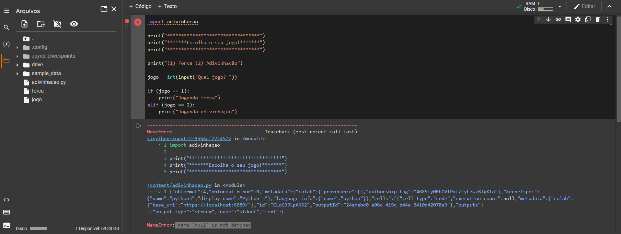The width and height of the screenshot is (621, 234).
Task: Open the Editar mode menu
Action: pos(584,6)
